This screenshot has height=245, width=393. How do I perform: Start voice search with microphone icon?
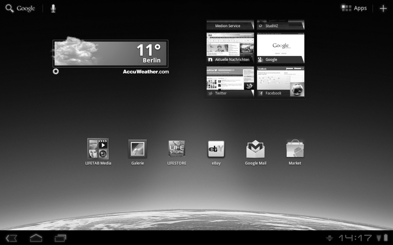pyautogui.click(x=53, y=9)
